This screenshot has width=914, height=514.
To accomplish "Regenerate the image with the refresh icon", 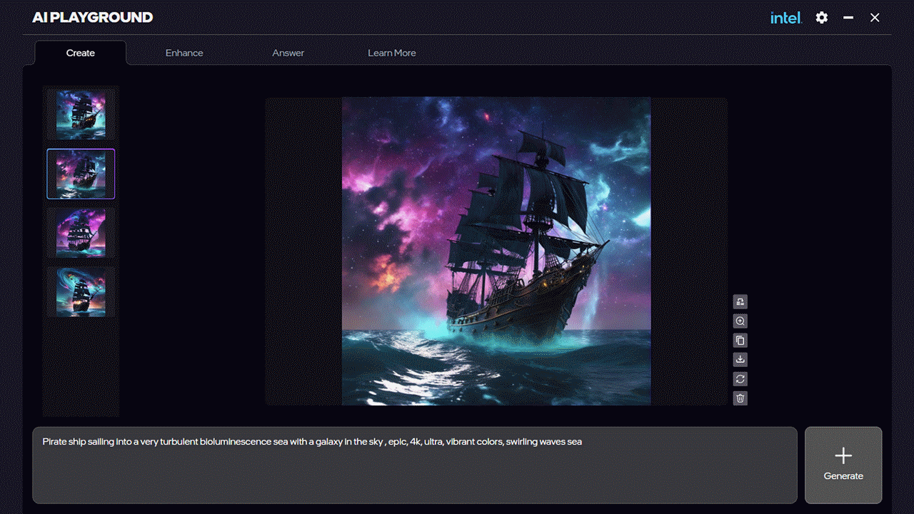I will [740, 379].
